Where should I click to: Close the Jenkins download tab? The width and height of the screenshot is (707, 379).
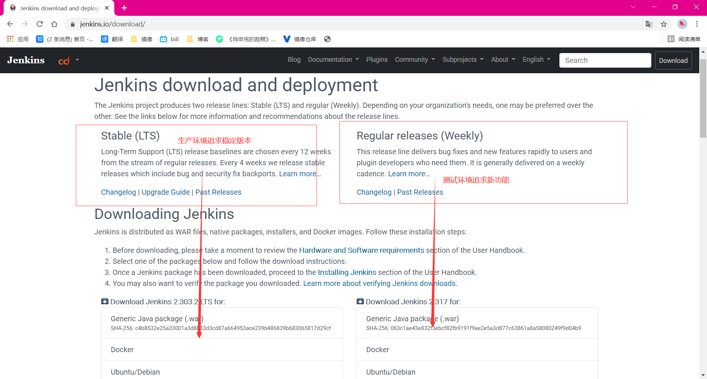pyautogui.click(x=107, y=8)
